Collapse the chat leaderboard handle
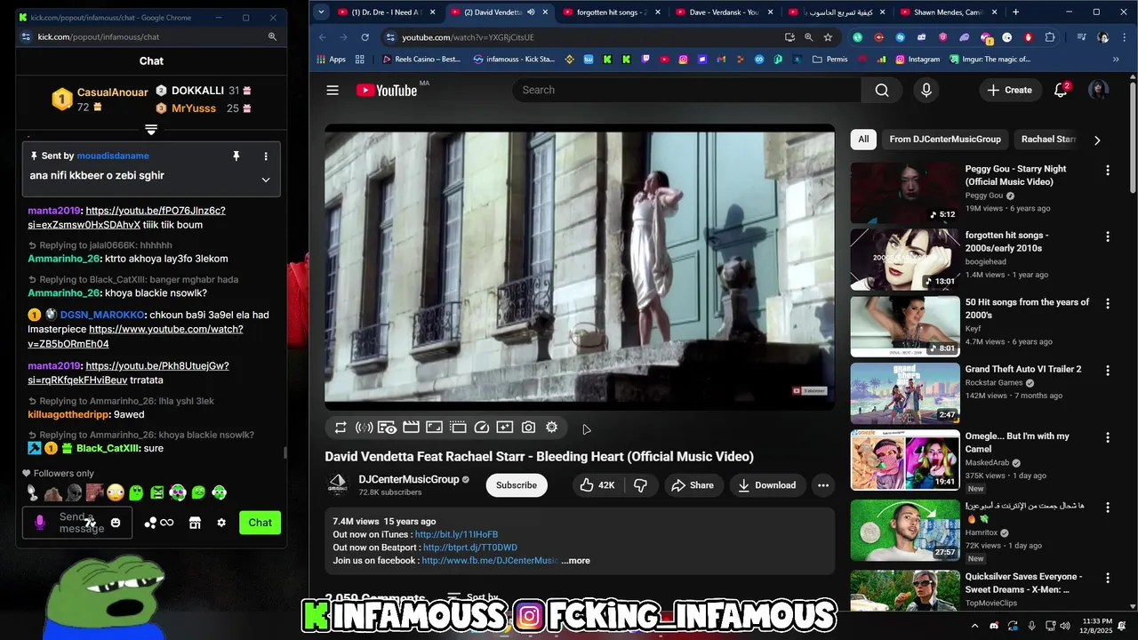 [x=151, y=130]
